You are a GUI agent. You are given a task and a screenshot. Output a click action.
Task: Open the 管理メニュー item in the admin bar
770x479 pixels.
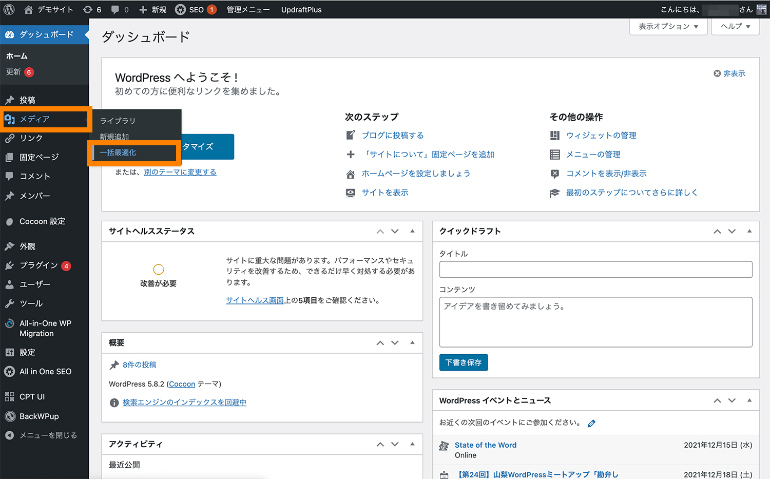pos(248,9)
